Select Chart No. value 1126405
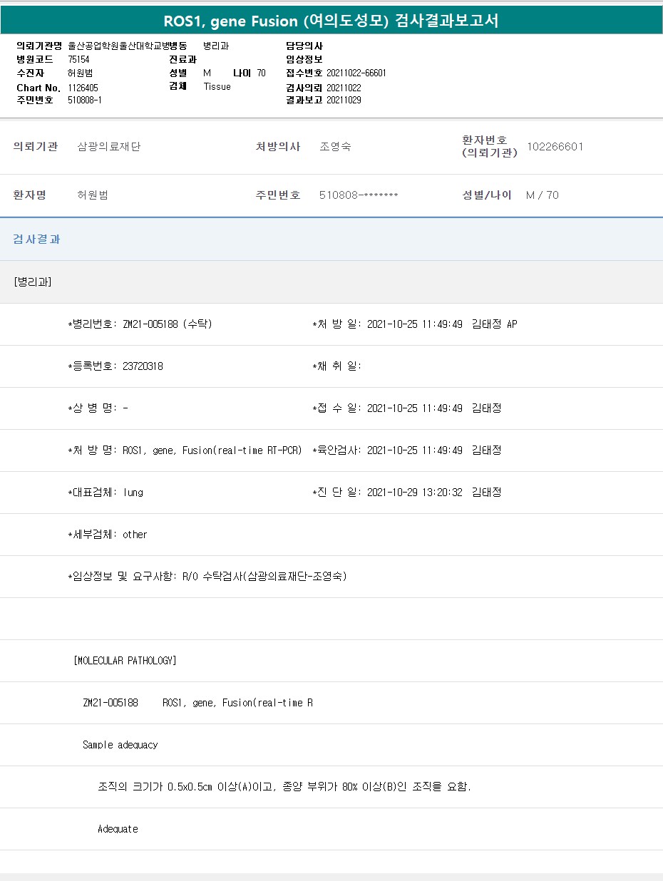Image resolution: width=663 pixels, height=881 pixels. click(83, 87)
